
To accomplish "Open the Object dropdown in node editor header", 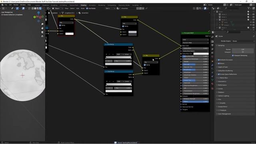I will [x=58, y=8].
